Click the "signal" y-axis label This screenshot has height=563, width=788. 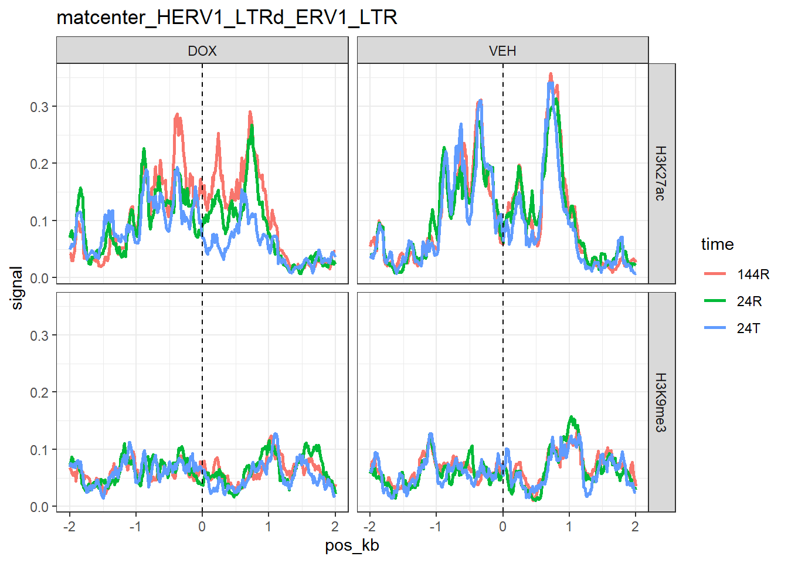[16, 287]
